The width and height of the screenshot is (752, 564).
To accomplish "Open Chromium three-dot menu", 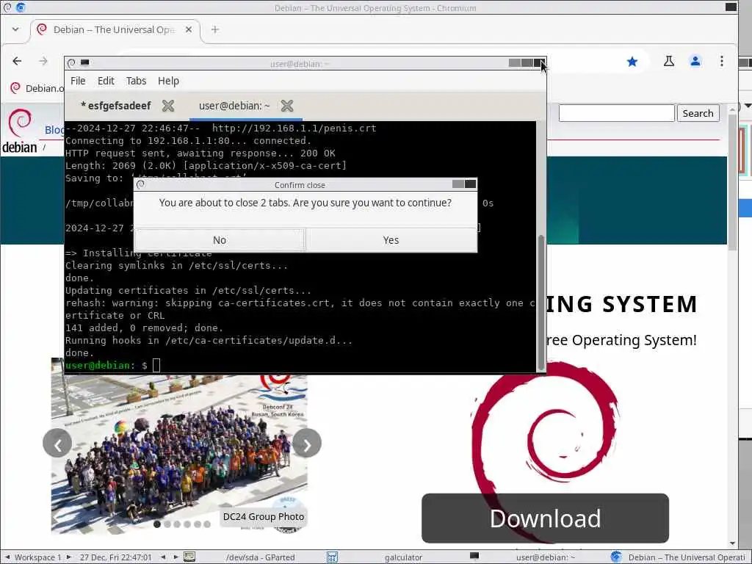I will click(721, 61).
